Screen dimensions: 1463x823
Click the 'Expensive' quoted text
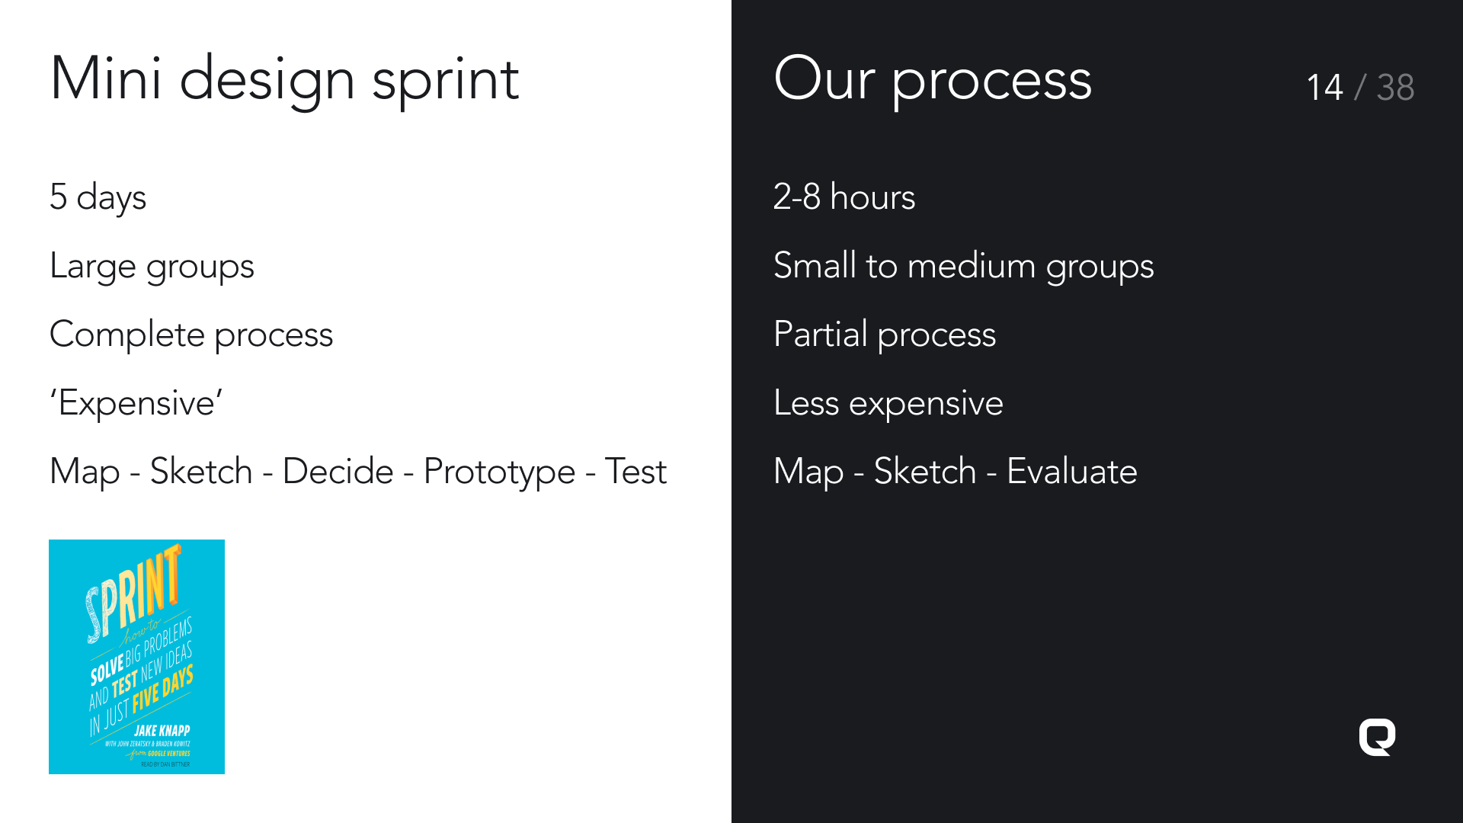point(136,403)
